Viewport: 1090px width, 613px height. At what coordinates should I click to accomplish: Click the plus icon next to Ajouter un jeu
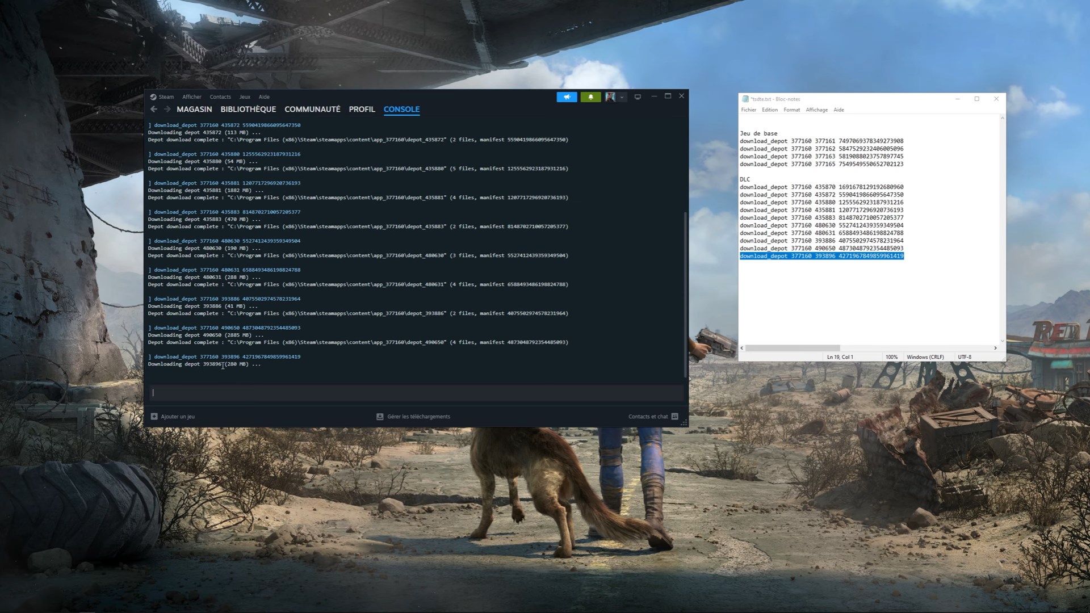[154, 416]
